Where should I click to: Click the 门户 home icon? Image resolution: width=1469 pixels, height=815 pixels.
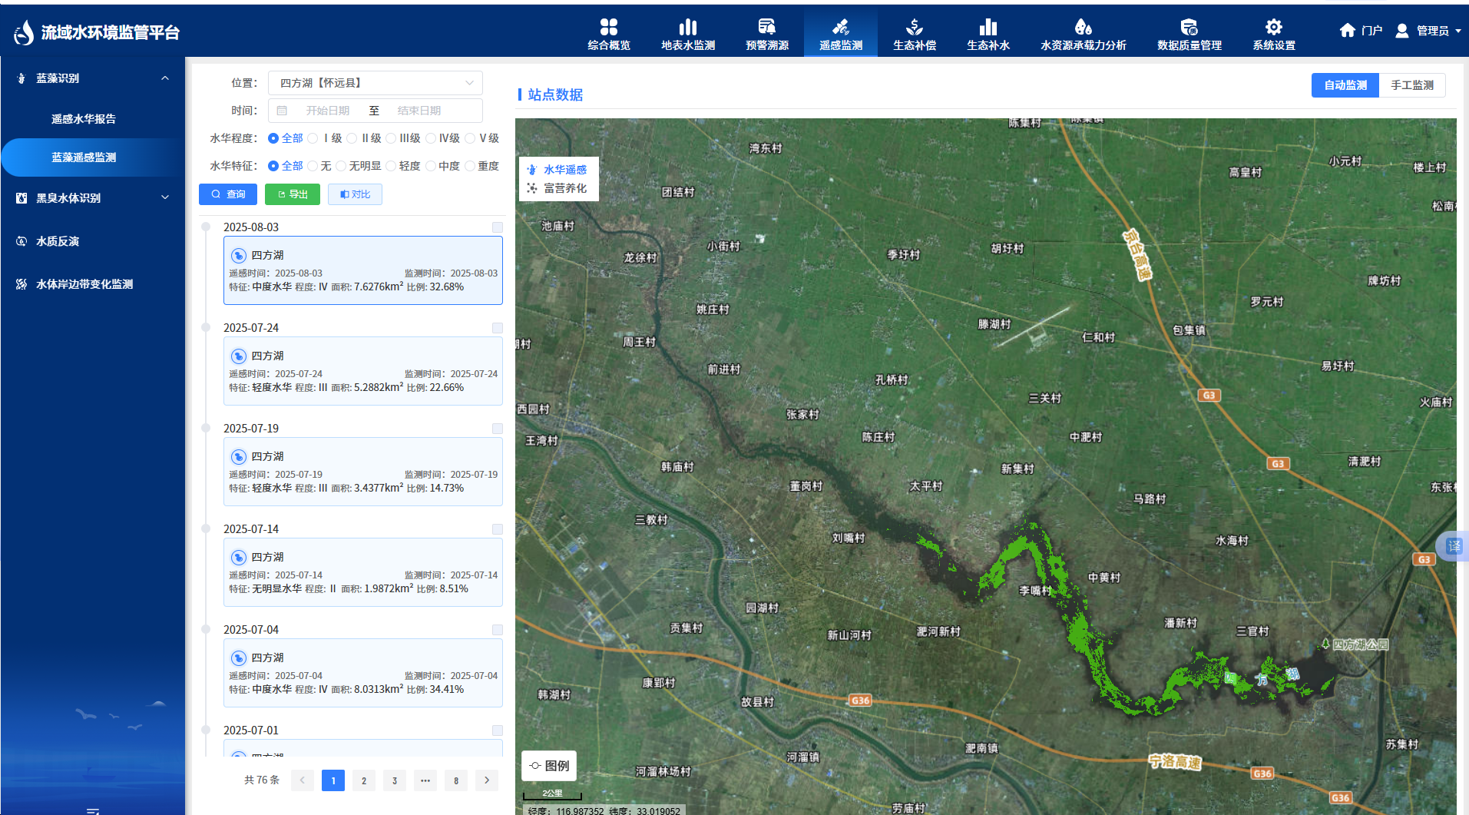pyautogui.click(x=1348, y=30)
